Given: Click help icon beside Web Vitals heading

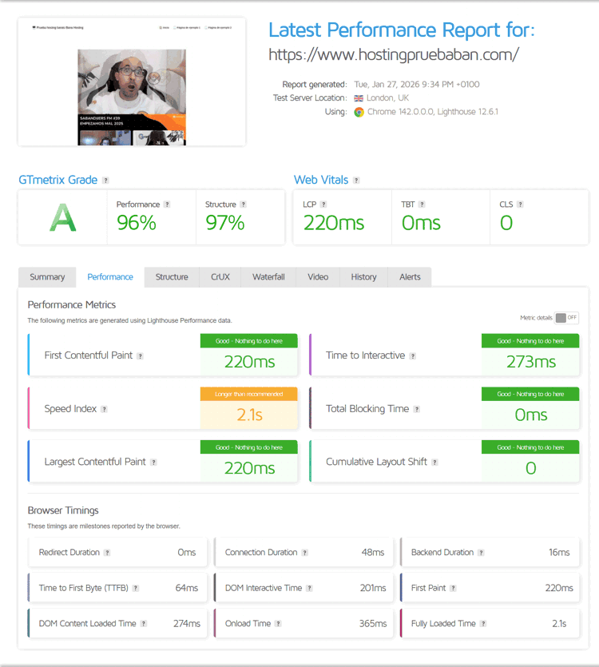Looking at the screenshot, I should click(x=356, y=181).
